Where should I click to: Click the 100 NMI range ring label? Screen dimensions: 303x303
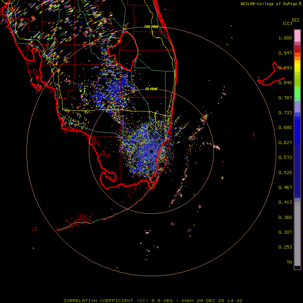151,27
